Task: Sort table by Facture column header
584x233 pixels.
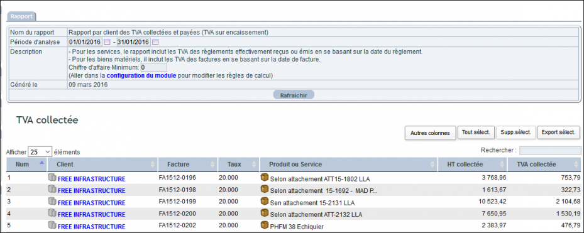Action: [188, 164]
